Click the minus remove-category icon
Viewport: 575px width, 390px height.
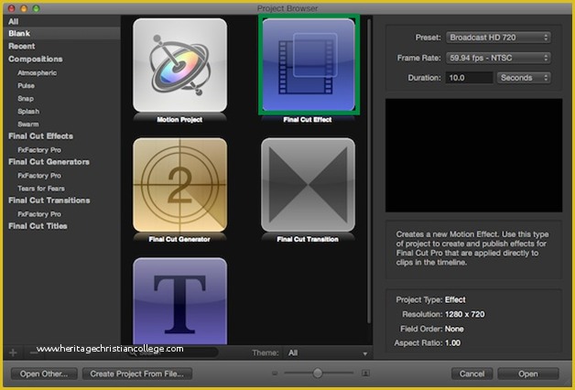pos(34,352)
